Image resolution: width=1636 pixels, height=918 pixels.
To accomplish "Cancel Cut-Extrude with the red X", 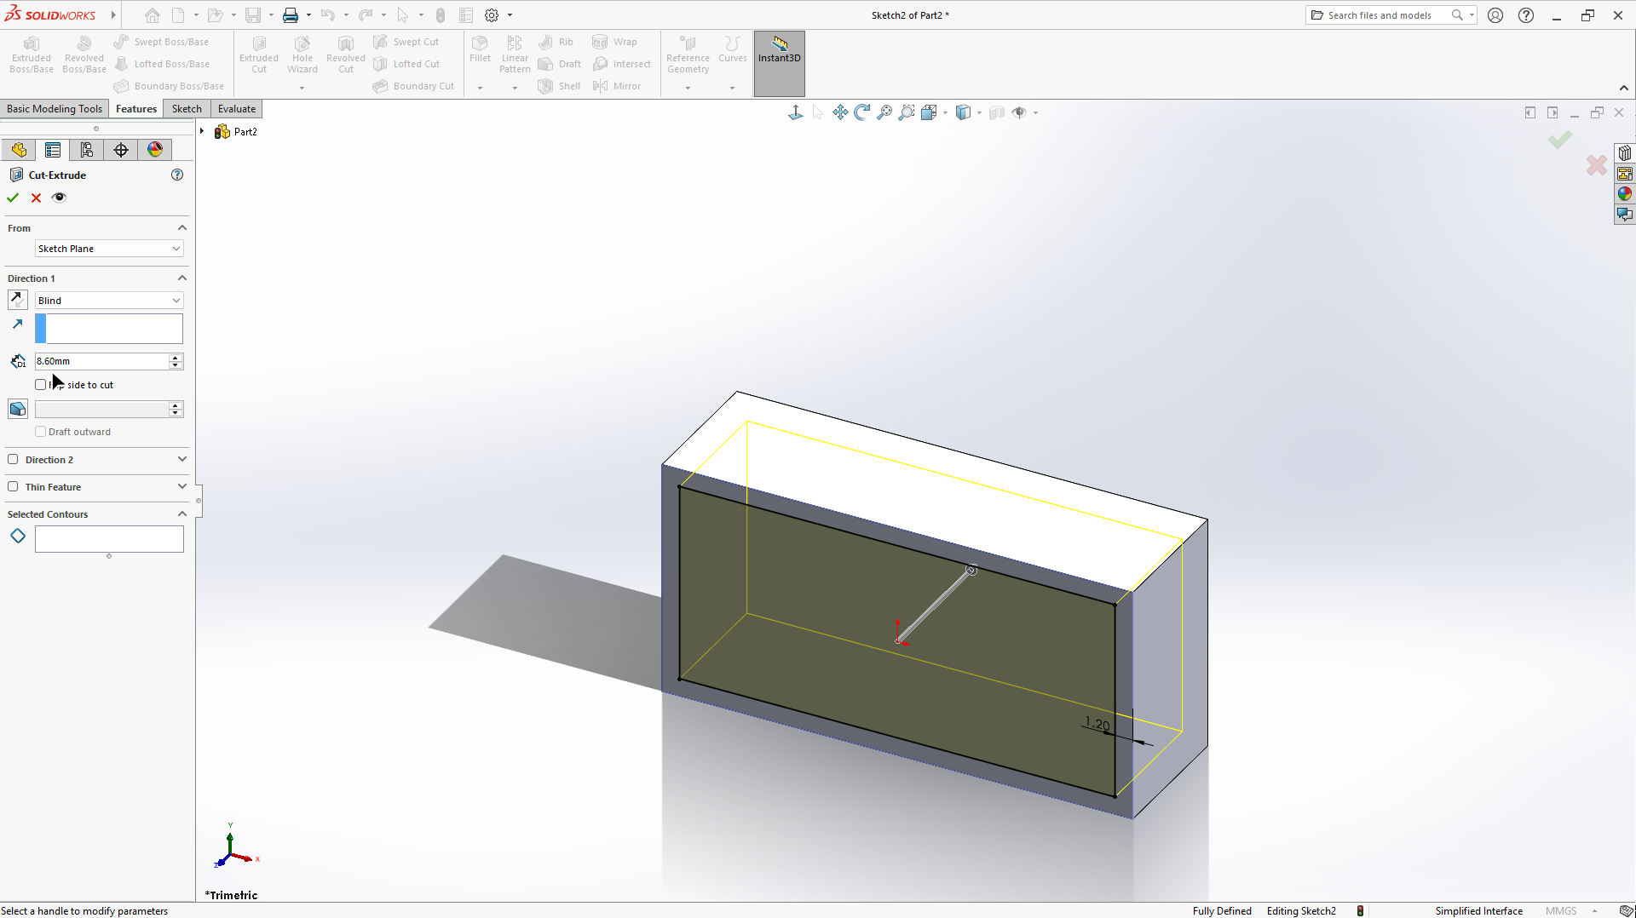I will tap(36, 198).
